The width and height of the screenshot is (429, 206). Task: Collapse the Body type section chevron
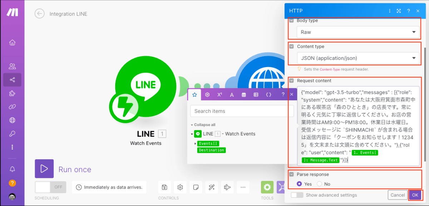point(291,21)
